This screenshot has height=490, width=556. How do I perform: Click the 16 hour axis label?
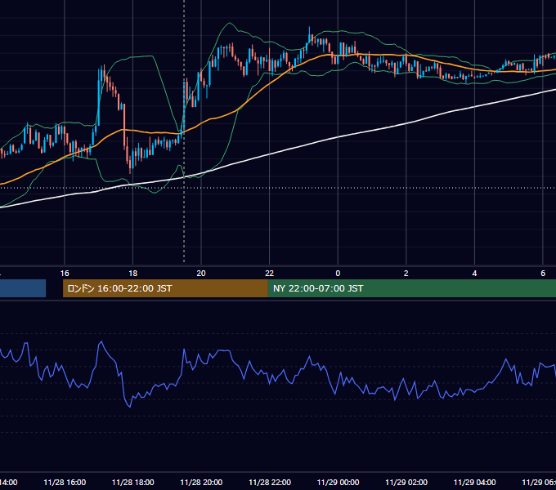coord(65,274)
